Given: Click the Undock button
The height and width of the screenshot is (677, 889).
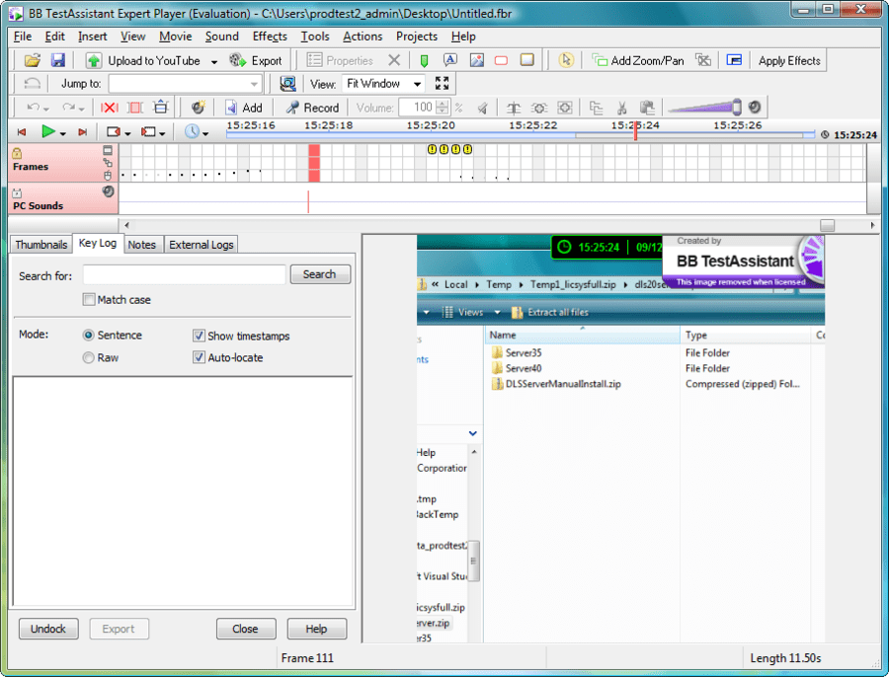Looking at the screenshot, I should (x=48, y=629).
